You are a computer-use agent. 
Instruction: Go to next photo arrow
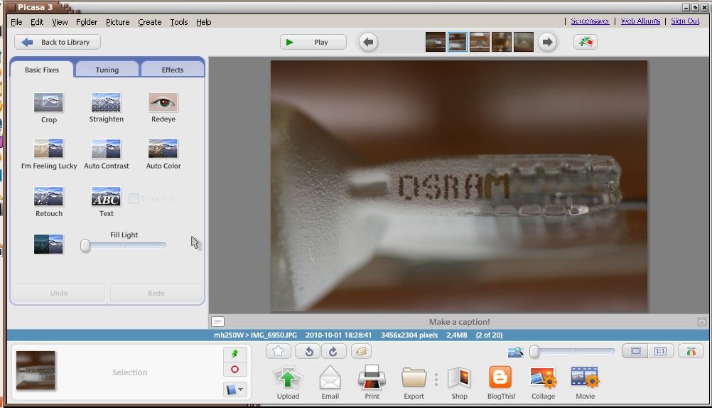click(548, 42)
